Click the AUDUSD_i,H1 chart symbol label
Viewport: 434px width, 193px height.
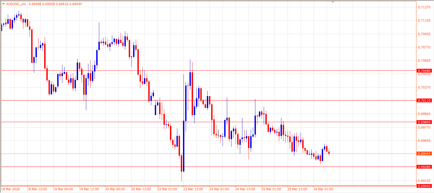tap(16, 4)
